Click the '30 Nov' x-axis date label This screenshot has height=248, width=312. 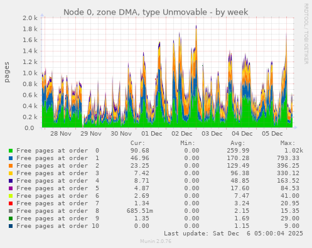tap(121, 134)
